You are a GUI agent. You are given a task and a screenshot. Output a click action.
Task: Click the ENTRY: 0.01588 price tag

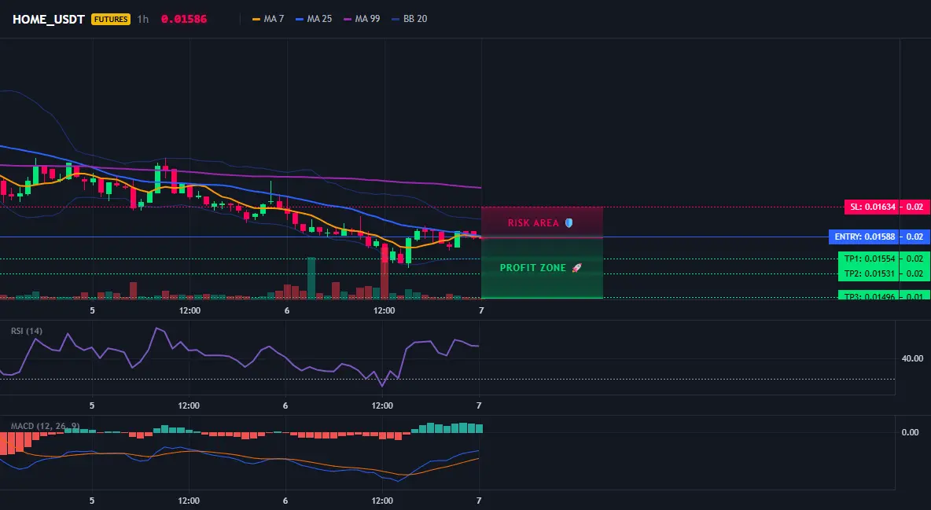coord(864,237)
